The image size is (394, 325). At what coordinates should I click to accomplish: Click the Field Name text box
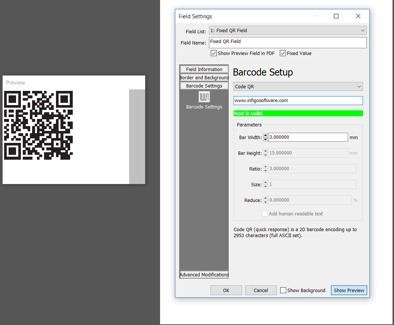287,42
